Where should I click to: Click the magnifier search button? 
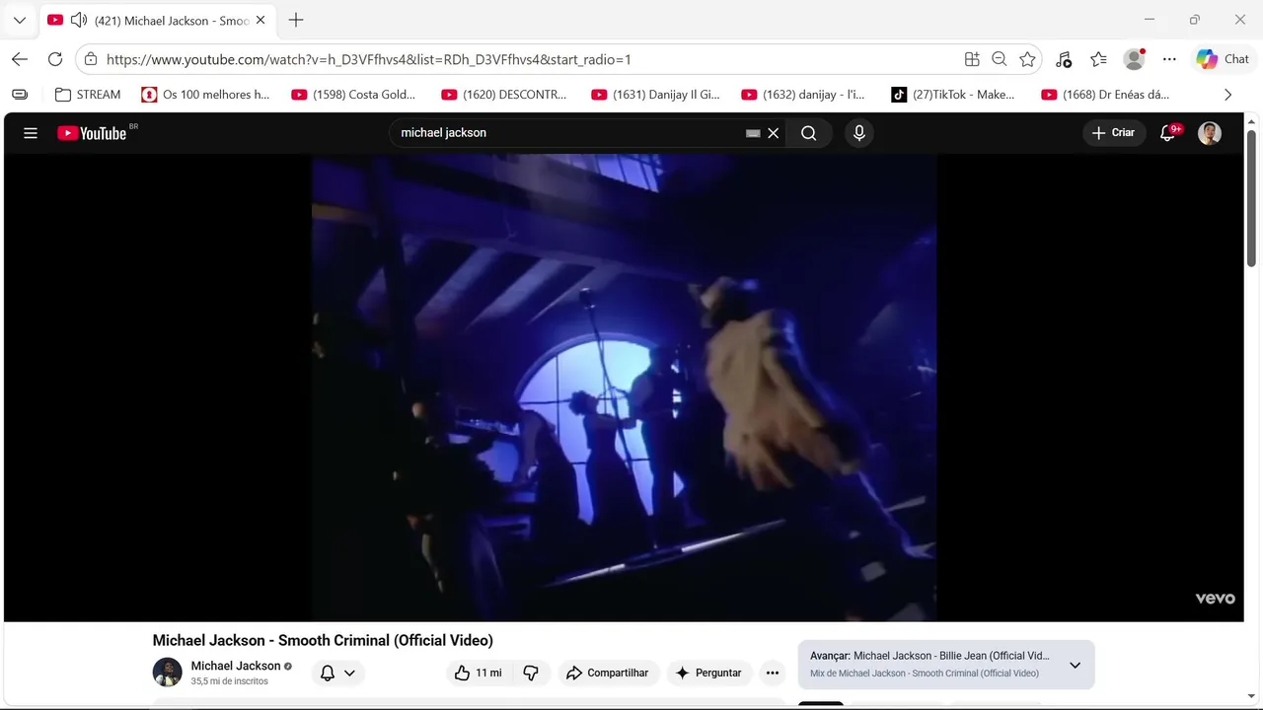809,133
